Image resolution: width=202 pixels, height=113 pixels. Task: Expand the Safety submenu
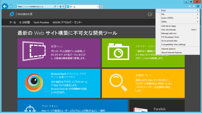(178, 22)
